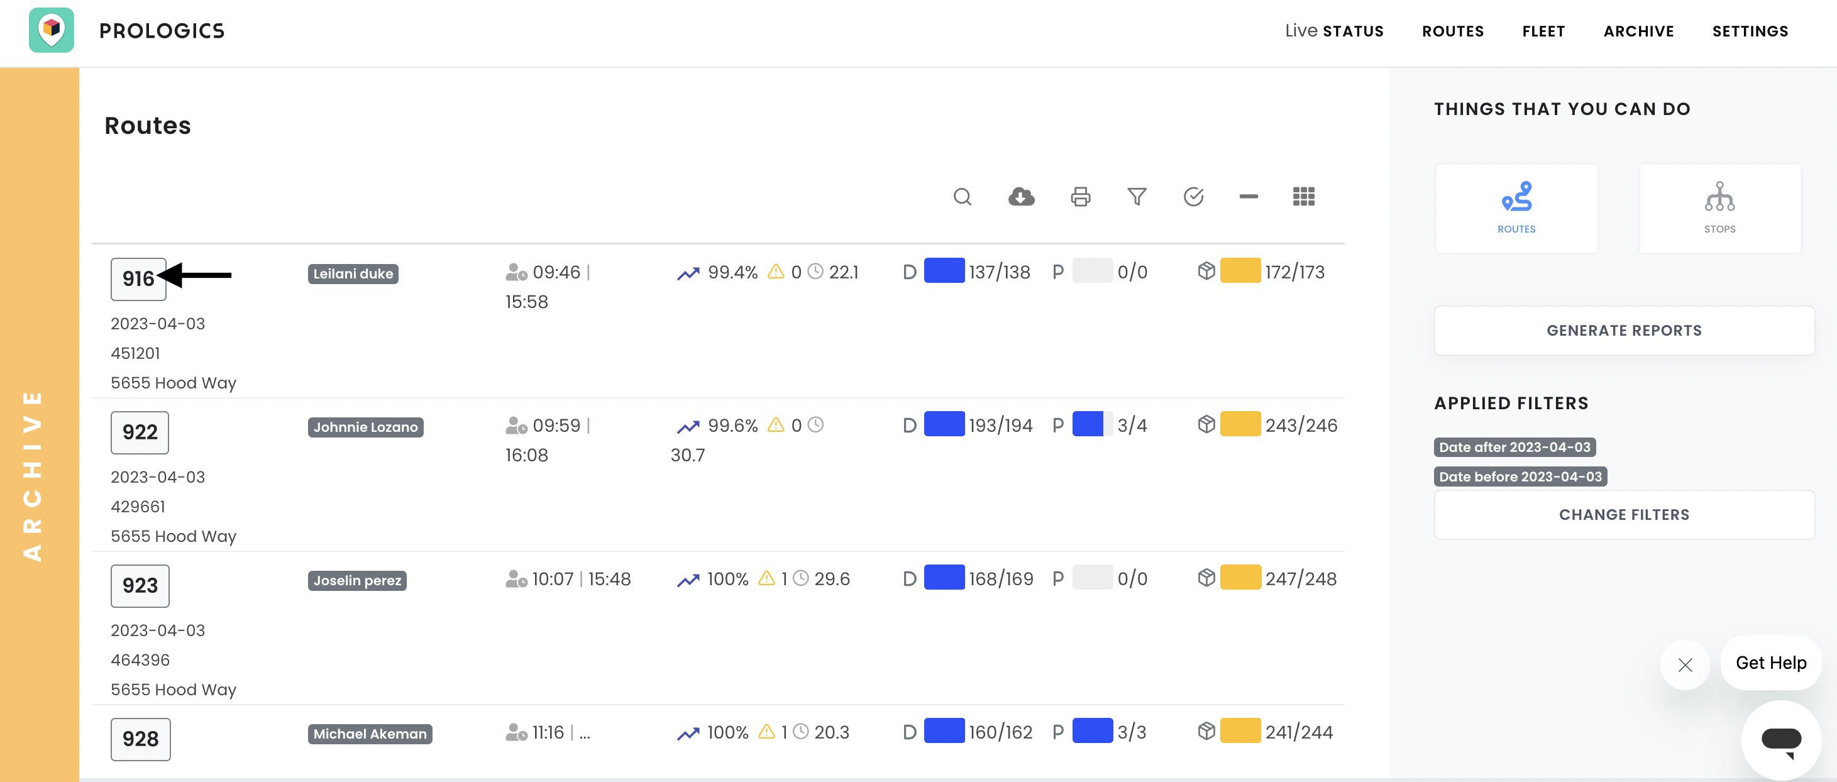Click the Prologics logo icon

click(x=52, y=30)
